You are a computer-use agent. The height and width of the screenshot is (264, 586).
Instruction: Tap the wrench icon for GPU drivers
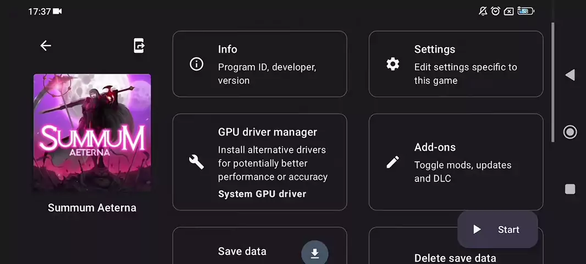coord(196,162)
